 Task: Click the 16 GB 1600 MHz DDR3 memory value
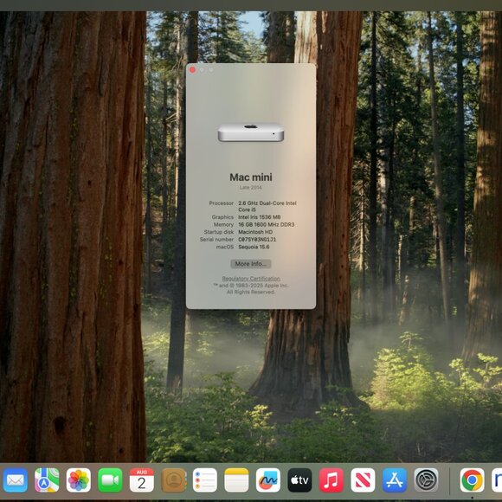[x=267, y=225]
